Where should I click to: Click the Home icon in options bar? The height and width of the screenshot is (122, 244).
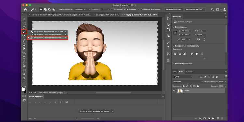click(x=25, y=10)
